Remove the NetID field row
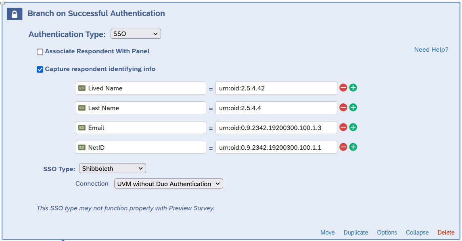The height and width of the screenshot is (241, 462). (343, 147)
